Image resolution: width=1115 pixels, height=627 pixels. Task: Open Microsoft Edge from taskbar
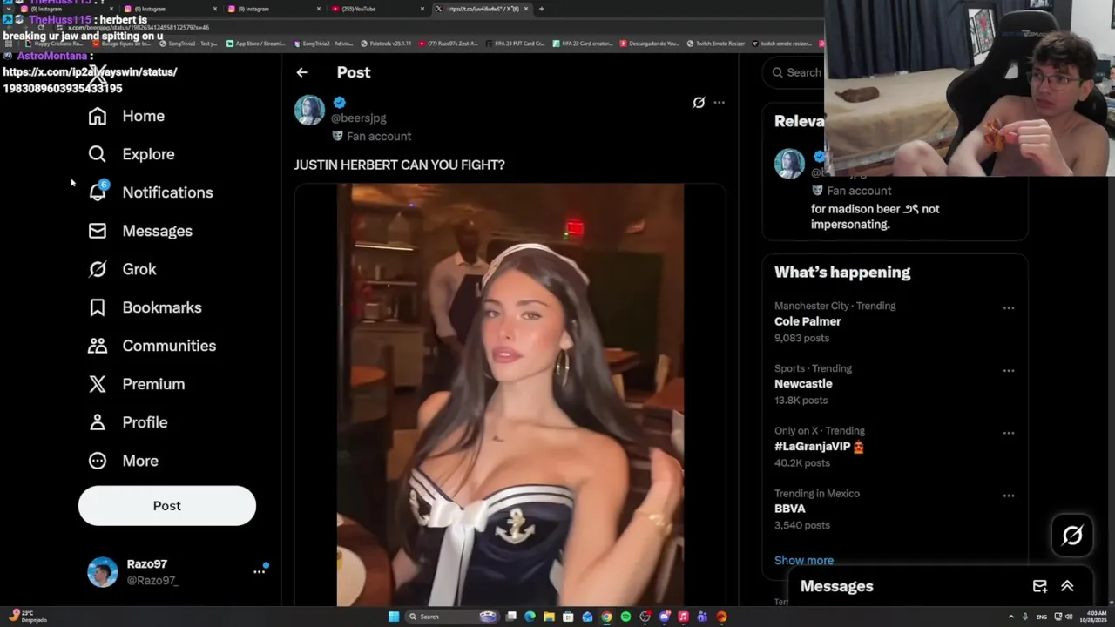[x=530, y=617]
